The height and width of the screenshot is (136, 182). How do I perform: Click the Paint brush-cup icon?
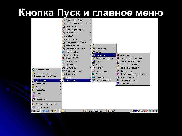(x=93, y=64)
